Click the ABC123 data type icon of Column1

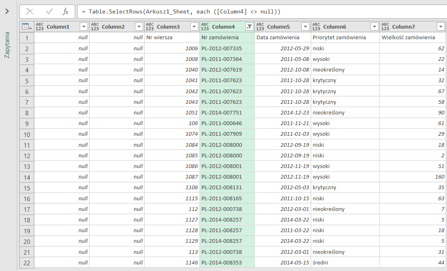tap(40, 27)
